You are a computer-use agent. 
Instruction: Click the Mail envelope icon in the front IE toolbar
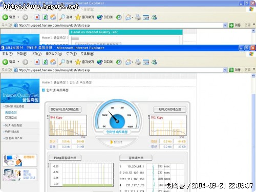pyautogui.click(x=128, y=62)
